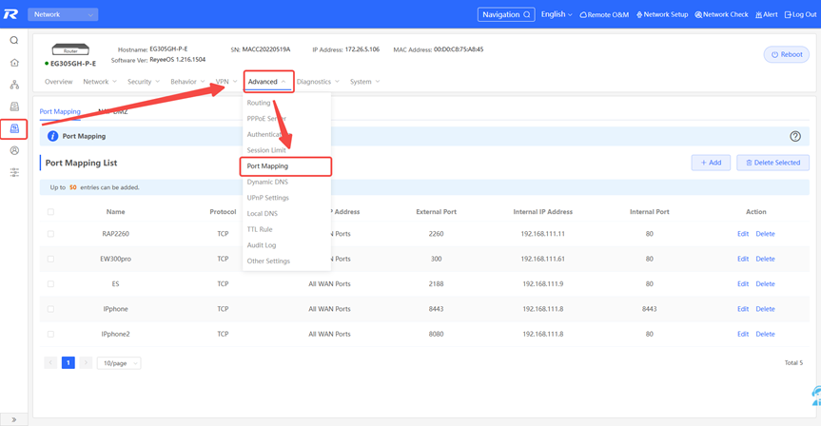Expand the sidebar with double arrow
This screenshot has width=821, height=426.
point(13,419)
